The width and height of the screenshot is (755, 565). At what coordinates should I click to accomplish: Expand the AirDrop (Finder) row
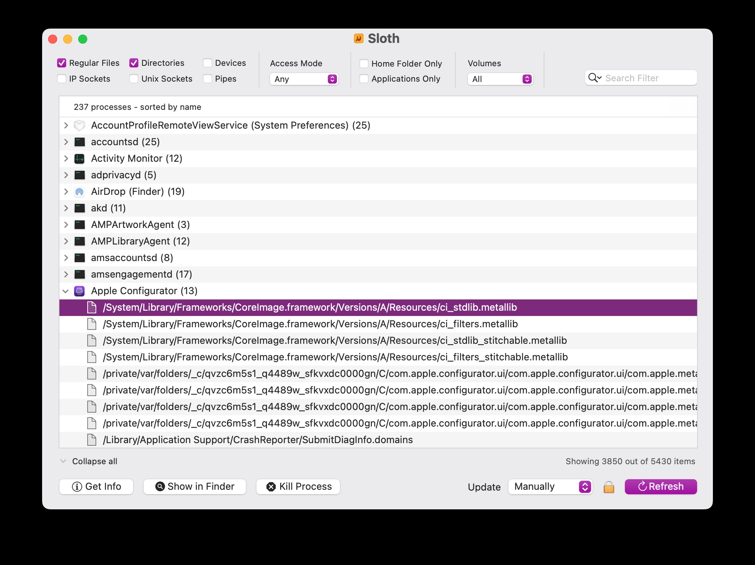[x=66, y=191]
